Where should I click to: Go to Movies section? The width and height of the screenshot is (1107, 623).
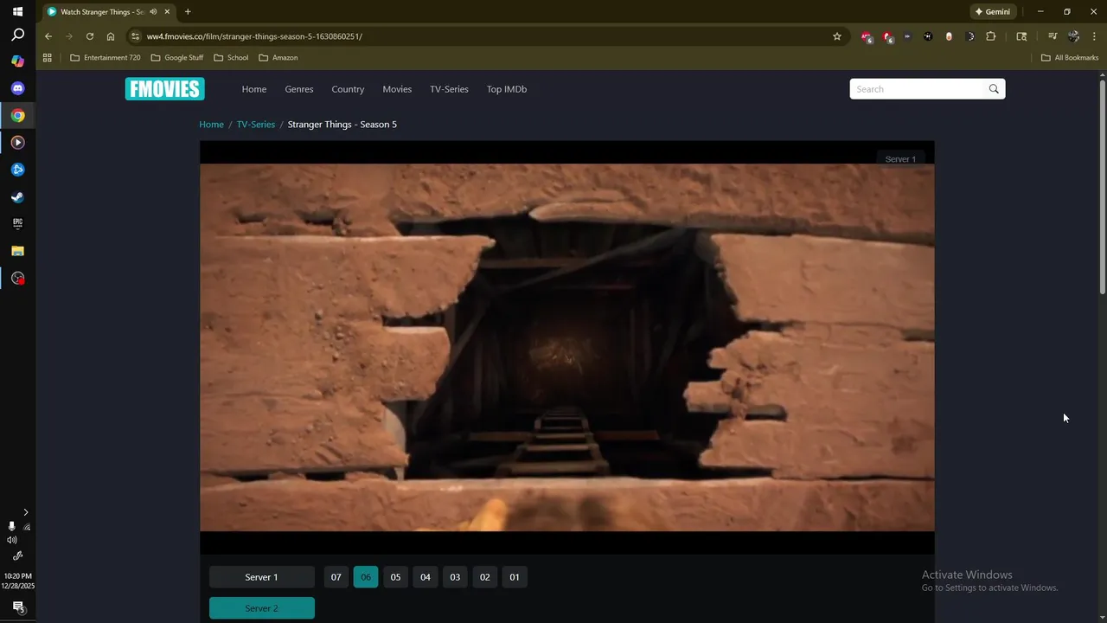(x=397, y=89)
